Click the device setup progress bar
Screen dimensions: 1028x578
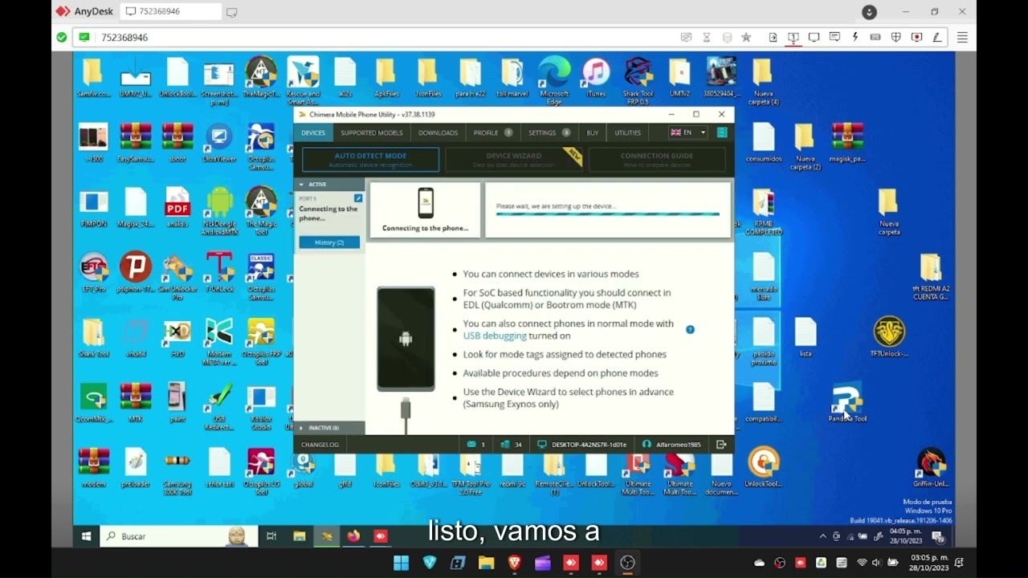[x=608, y=214]
